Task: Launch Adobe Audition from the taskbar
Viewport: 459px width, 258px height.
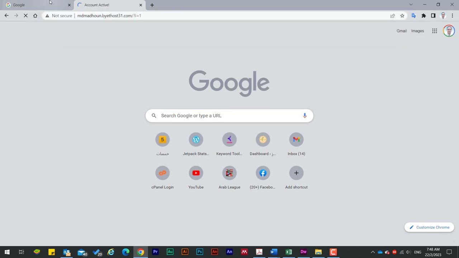Action: [170, 252]
